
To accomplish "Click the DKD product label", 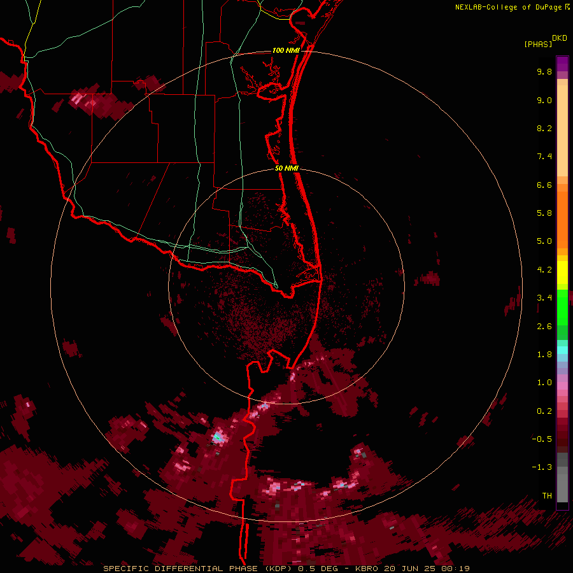I will tap(560, 38).
